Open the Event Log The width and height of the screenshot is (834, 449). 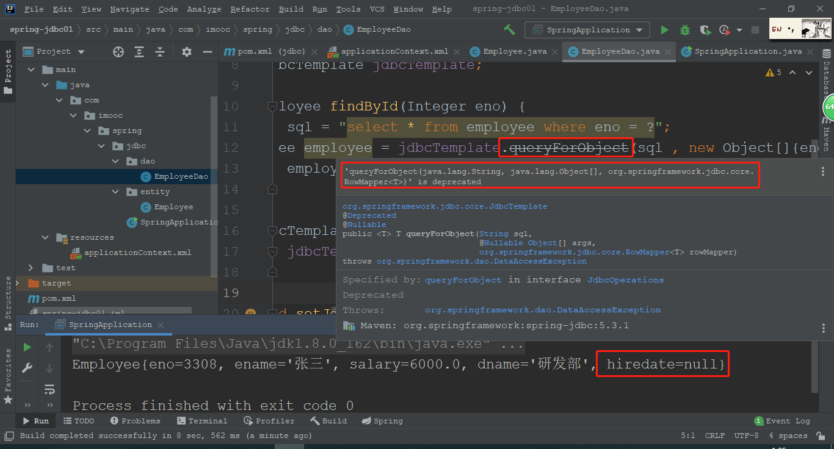click(782, 421)
